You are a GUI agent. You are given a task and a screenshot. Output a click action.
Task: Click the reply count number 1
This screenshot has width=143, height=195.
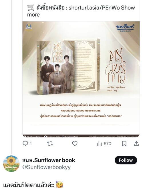point(31,144)
